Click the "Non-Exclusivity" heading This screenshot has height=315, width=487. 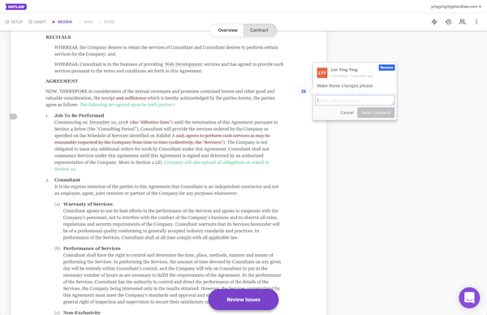coord(82,313)
